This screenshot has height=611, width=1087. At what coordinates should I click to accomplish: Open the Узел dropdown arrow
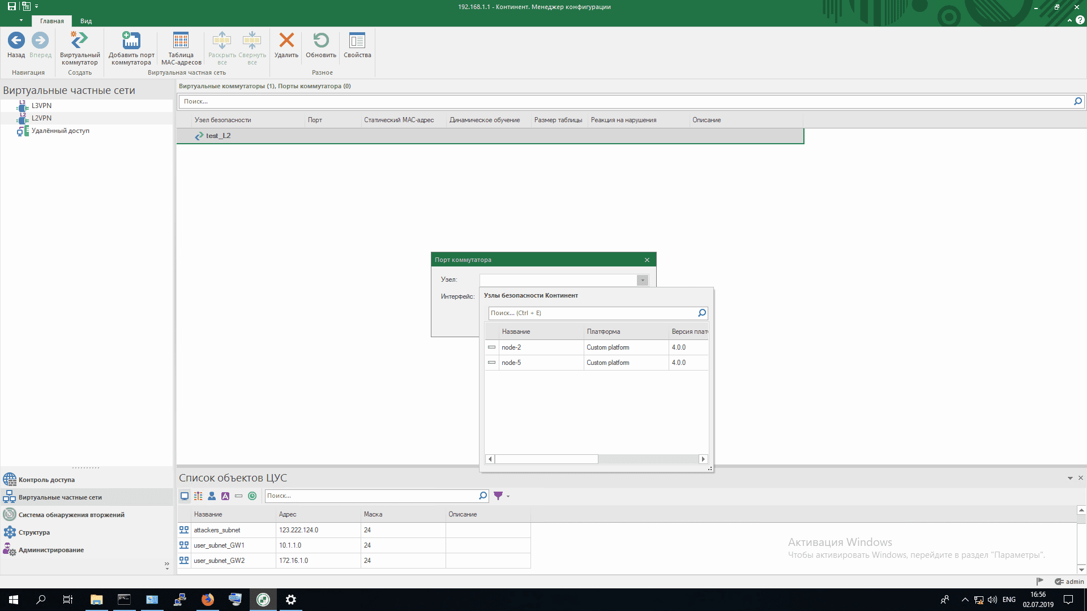(642, 281)
